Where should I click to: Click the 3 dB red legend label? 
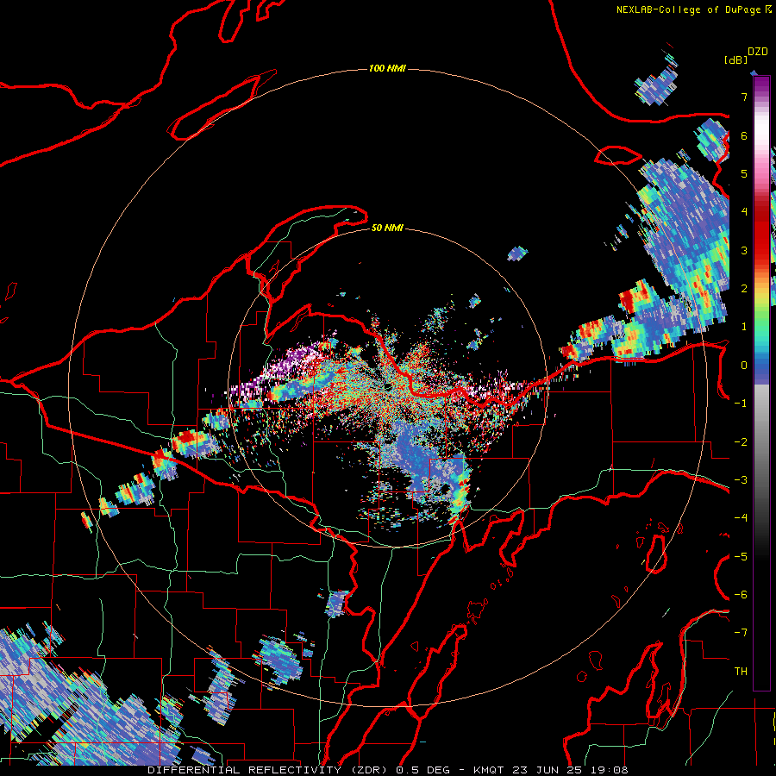tap(744, 250)
